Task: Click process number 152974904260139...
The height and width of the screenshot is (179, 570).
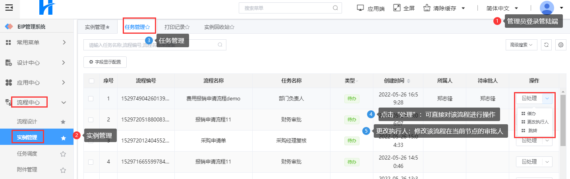Action: point(145,98)
